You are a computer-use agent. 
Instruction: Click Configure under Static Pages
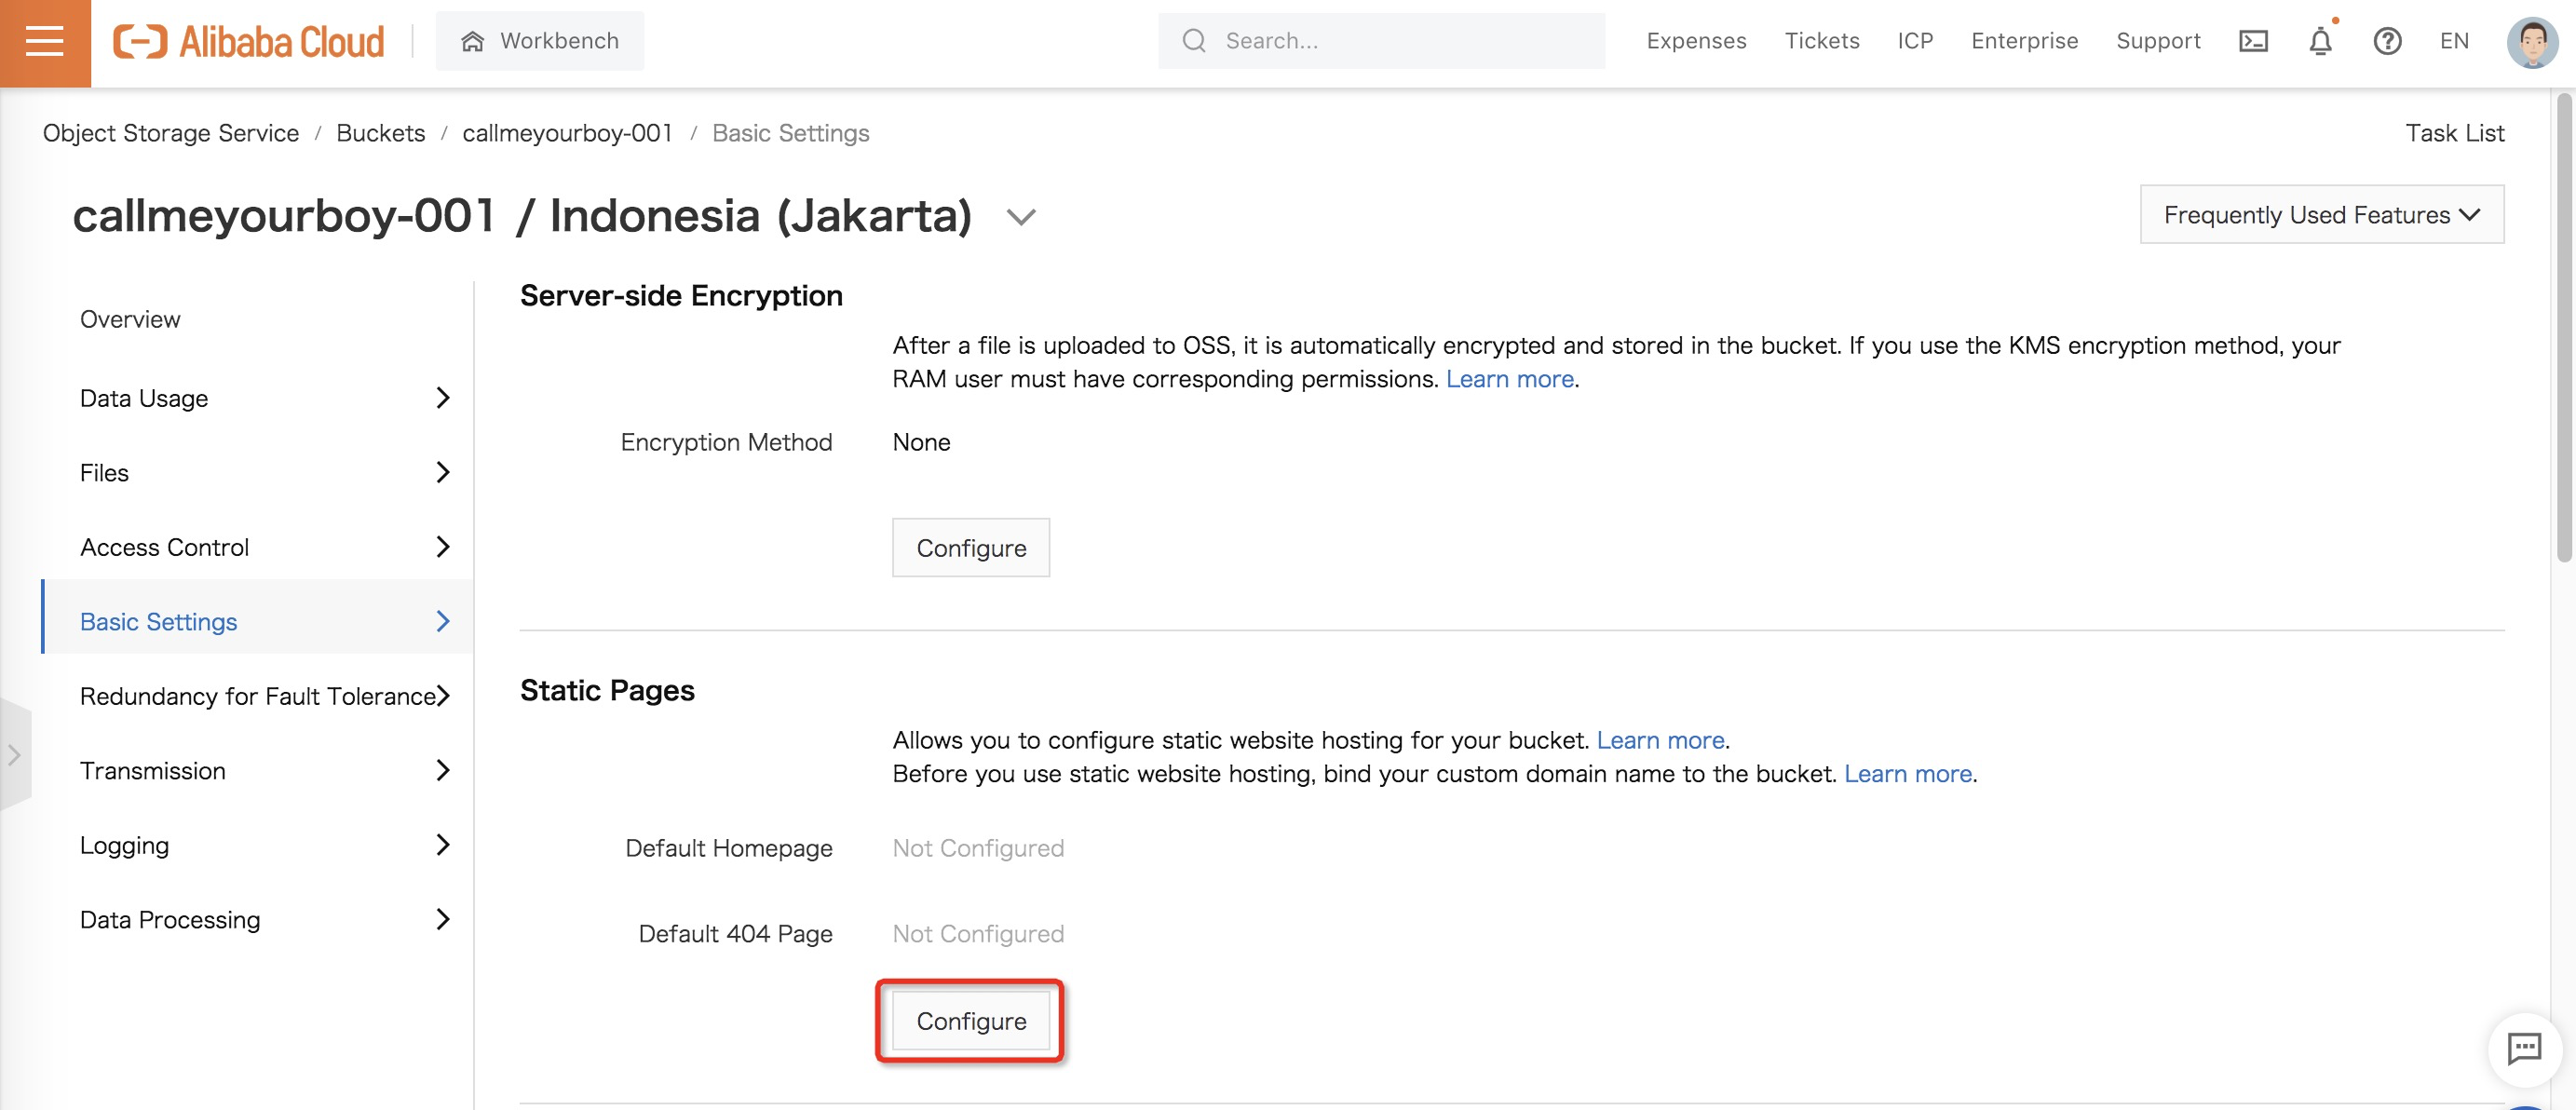coord(970,1021)
